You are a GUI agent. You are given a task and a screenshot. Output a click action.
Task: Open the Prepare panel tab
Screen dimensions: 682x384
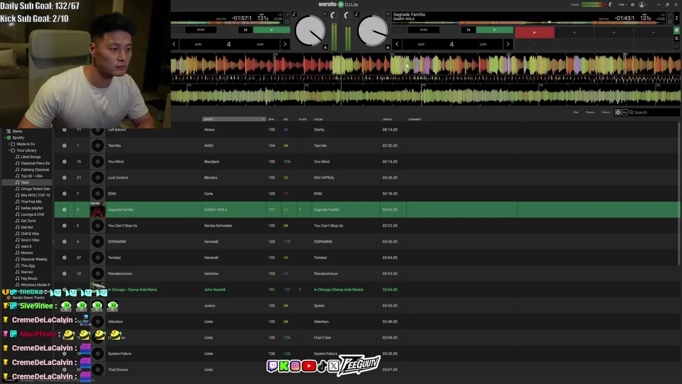pos(590,113)
